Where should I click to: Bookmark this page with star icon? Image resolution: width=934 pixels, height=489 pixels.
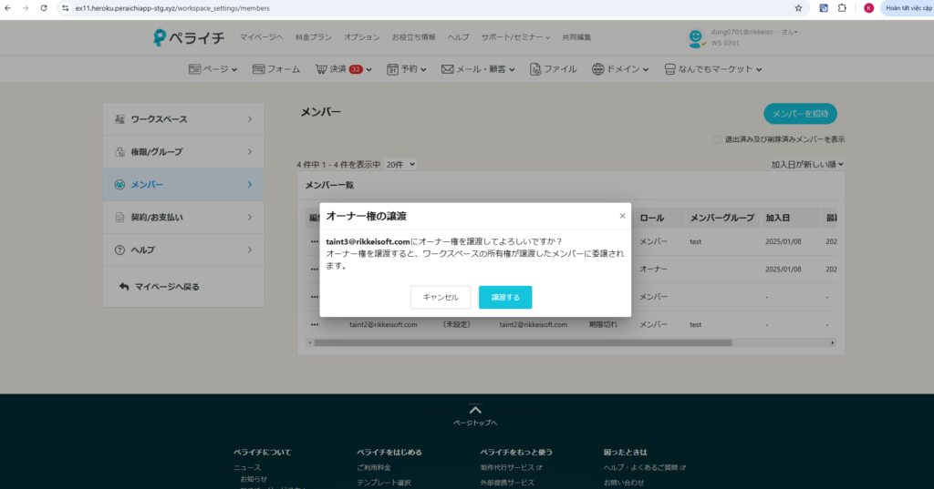click(798, 8)
